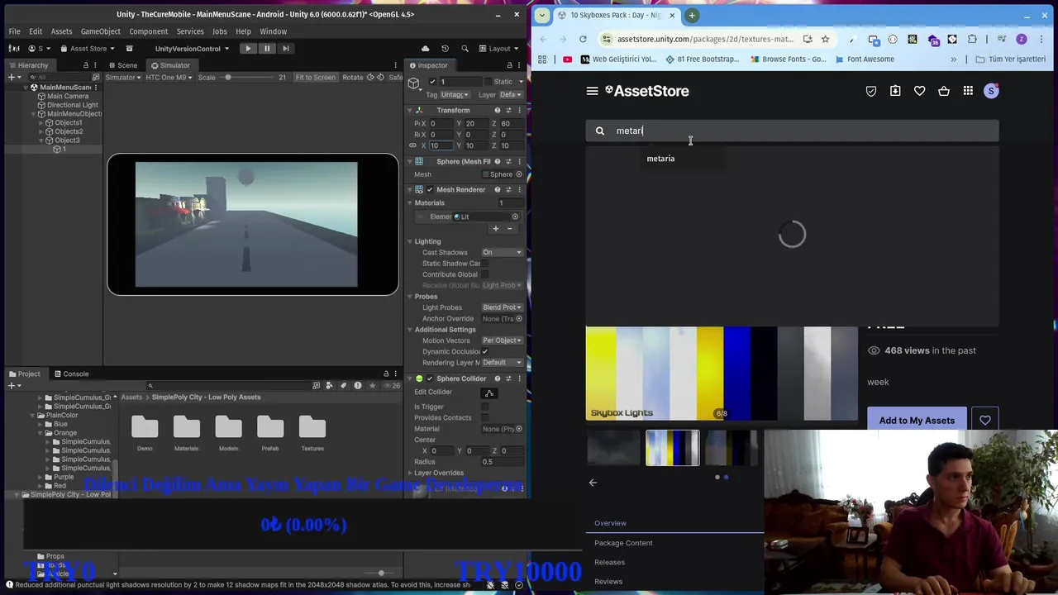This screenshot has width=1058, height=595.
Task: Enable the Is Trigger checkbox
Action: [x=485, y=407]
